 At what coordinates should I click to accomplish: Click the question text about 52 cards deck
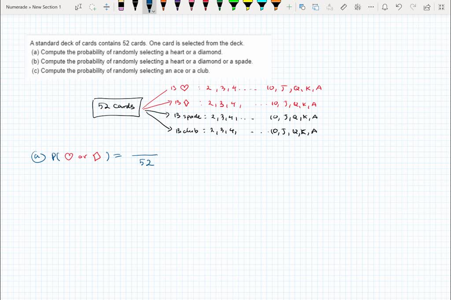tap(137, 43)
